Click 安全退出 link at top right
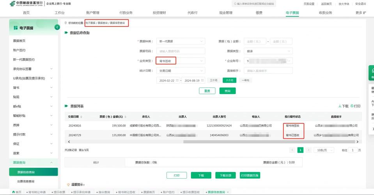 pyautogui.click(x=360, y=4)
